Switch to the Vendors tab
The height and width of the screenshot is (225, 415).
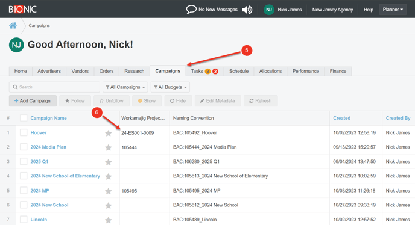pos(80,71)
